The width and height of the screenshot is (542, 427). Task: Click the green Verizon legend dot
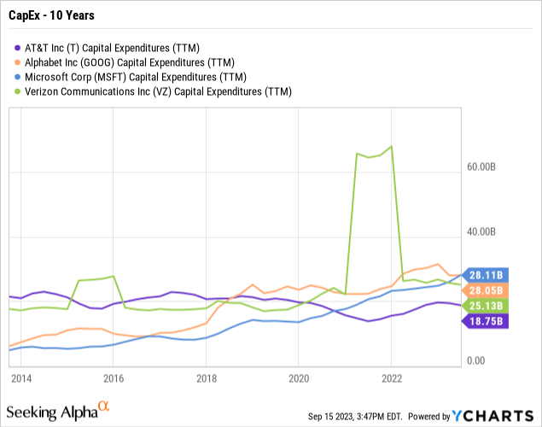(19, 92)
